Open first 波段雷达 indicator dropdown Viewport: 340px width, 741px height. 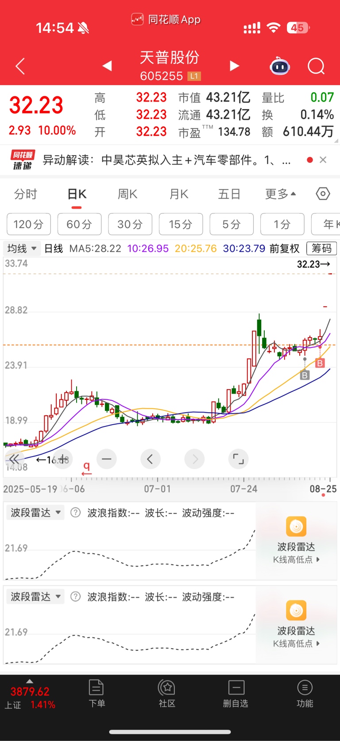(x=36, y=513)
